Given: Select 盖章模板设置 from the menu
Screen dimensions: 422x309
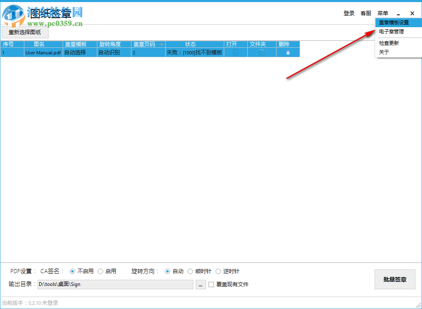Looking at the screenshot, I should coord(394,23).
